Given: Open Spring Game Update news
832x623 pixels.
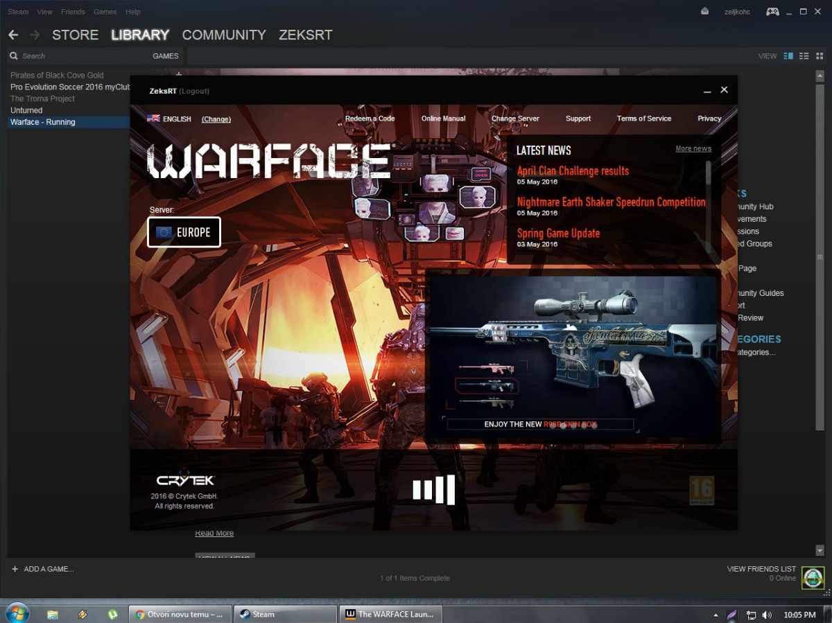Looking at the screenshot, I should pos(559,234).
